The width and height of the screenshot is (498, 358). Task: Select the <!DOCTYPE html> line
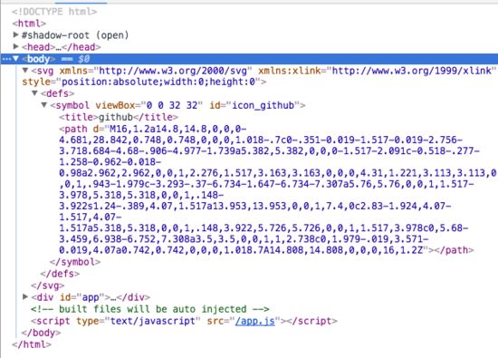54,12
